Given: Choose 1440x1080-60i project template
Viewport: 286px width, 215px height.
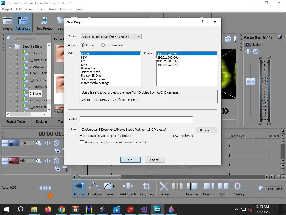Looking at the screenshot, I should point(187,61).
